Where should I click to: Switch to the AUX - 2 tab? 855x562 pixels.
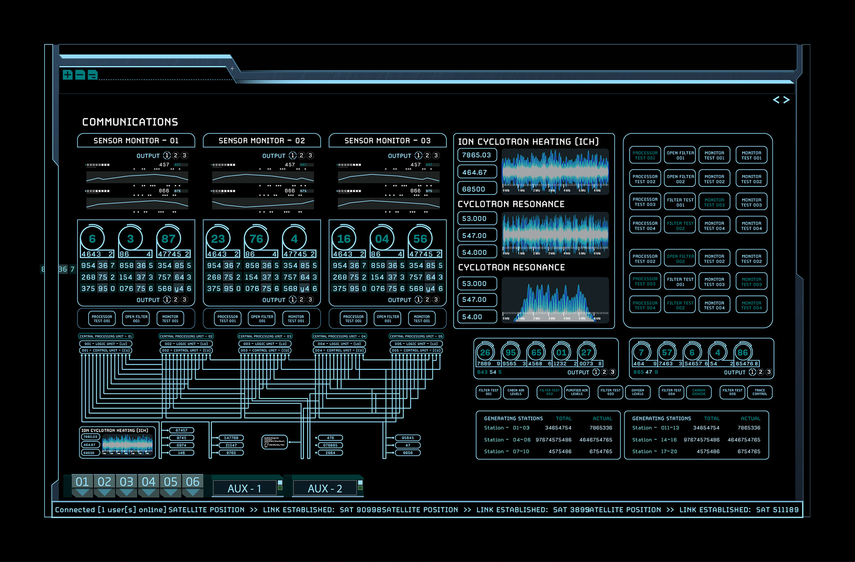pos(325,489)
